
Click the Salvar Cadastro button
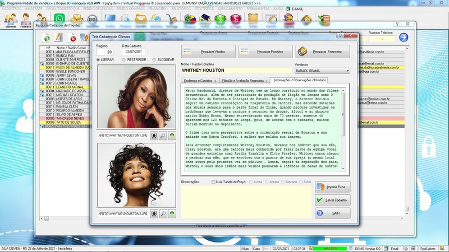(x=332, y=200)
